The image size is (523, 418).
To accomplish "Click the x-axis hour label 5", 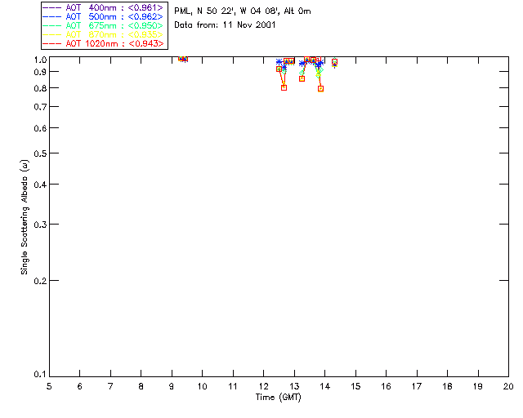I will coord(49,386).
